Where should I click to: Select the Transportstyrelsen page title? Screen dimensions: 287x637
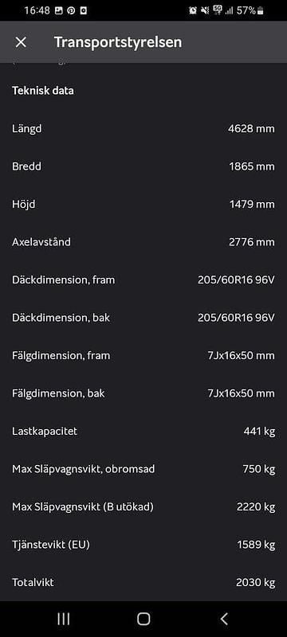pos(118,42)
